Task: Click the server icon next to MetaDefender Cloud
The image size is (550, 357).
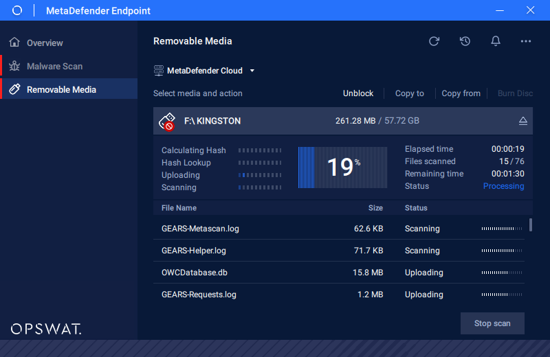Action: click(159, 71)
